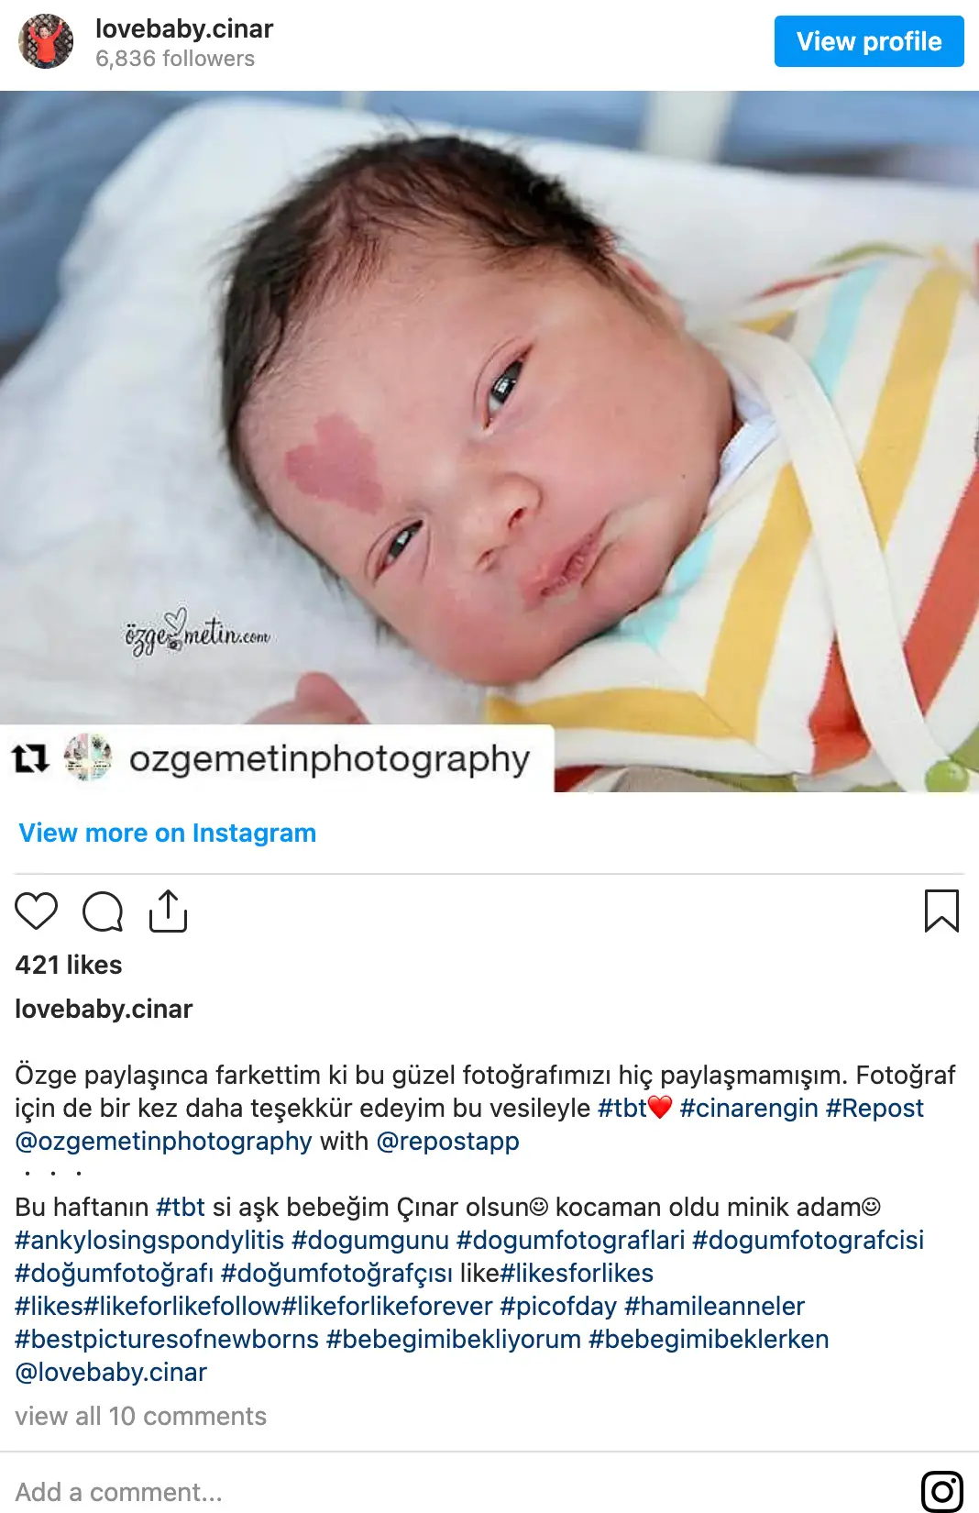Screen dimensions: 979x1513
Task: Expand view all 10 comments
Action: coord(140,1416)
